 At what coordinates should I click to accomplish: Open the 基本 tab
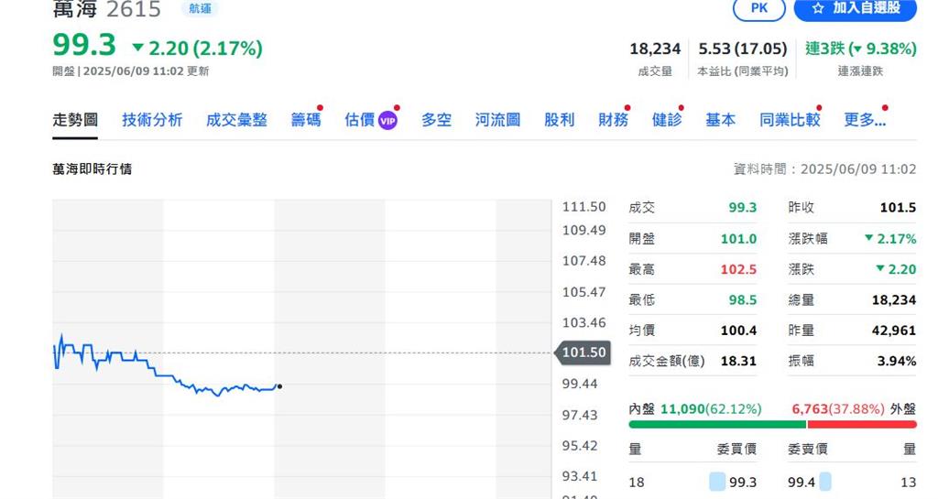point(720,120)
